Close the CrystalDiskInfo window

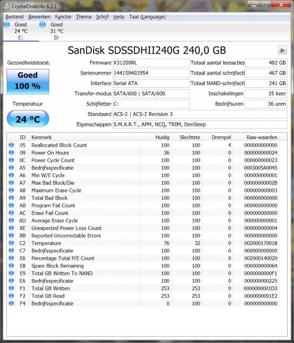(x=281, y=5)
